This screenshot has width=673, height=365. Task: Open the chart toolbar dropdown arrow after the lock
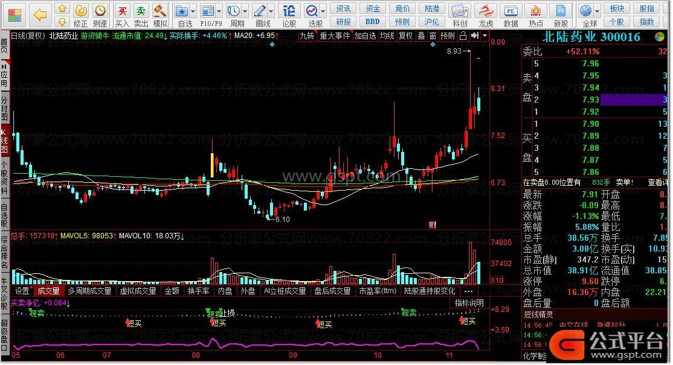click(485, 36)
